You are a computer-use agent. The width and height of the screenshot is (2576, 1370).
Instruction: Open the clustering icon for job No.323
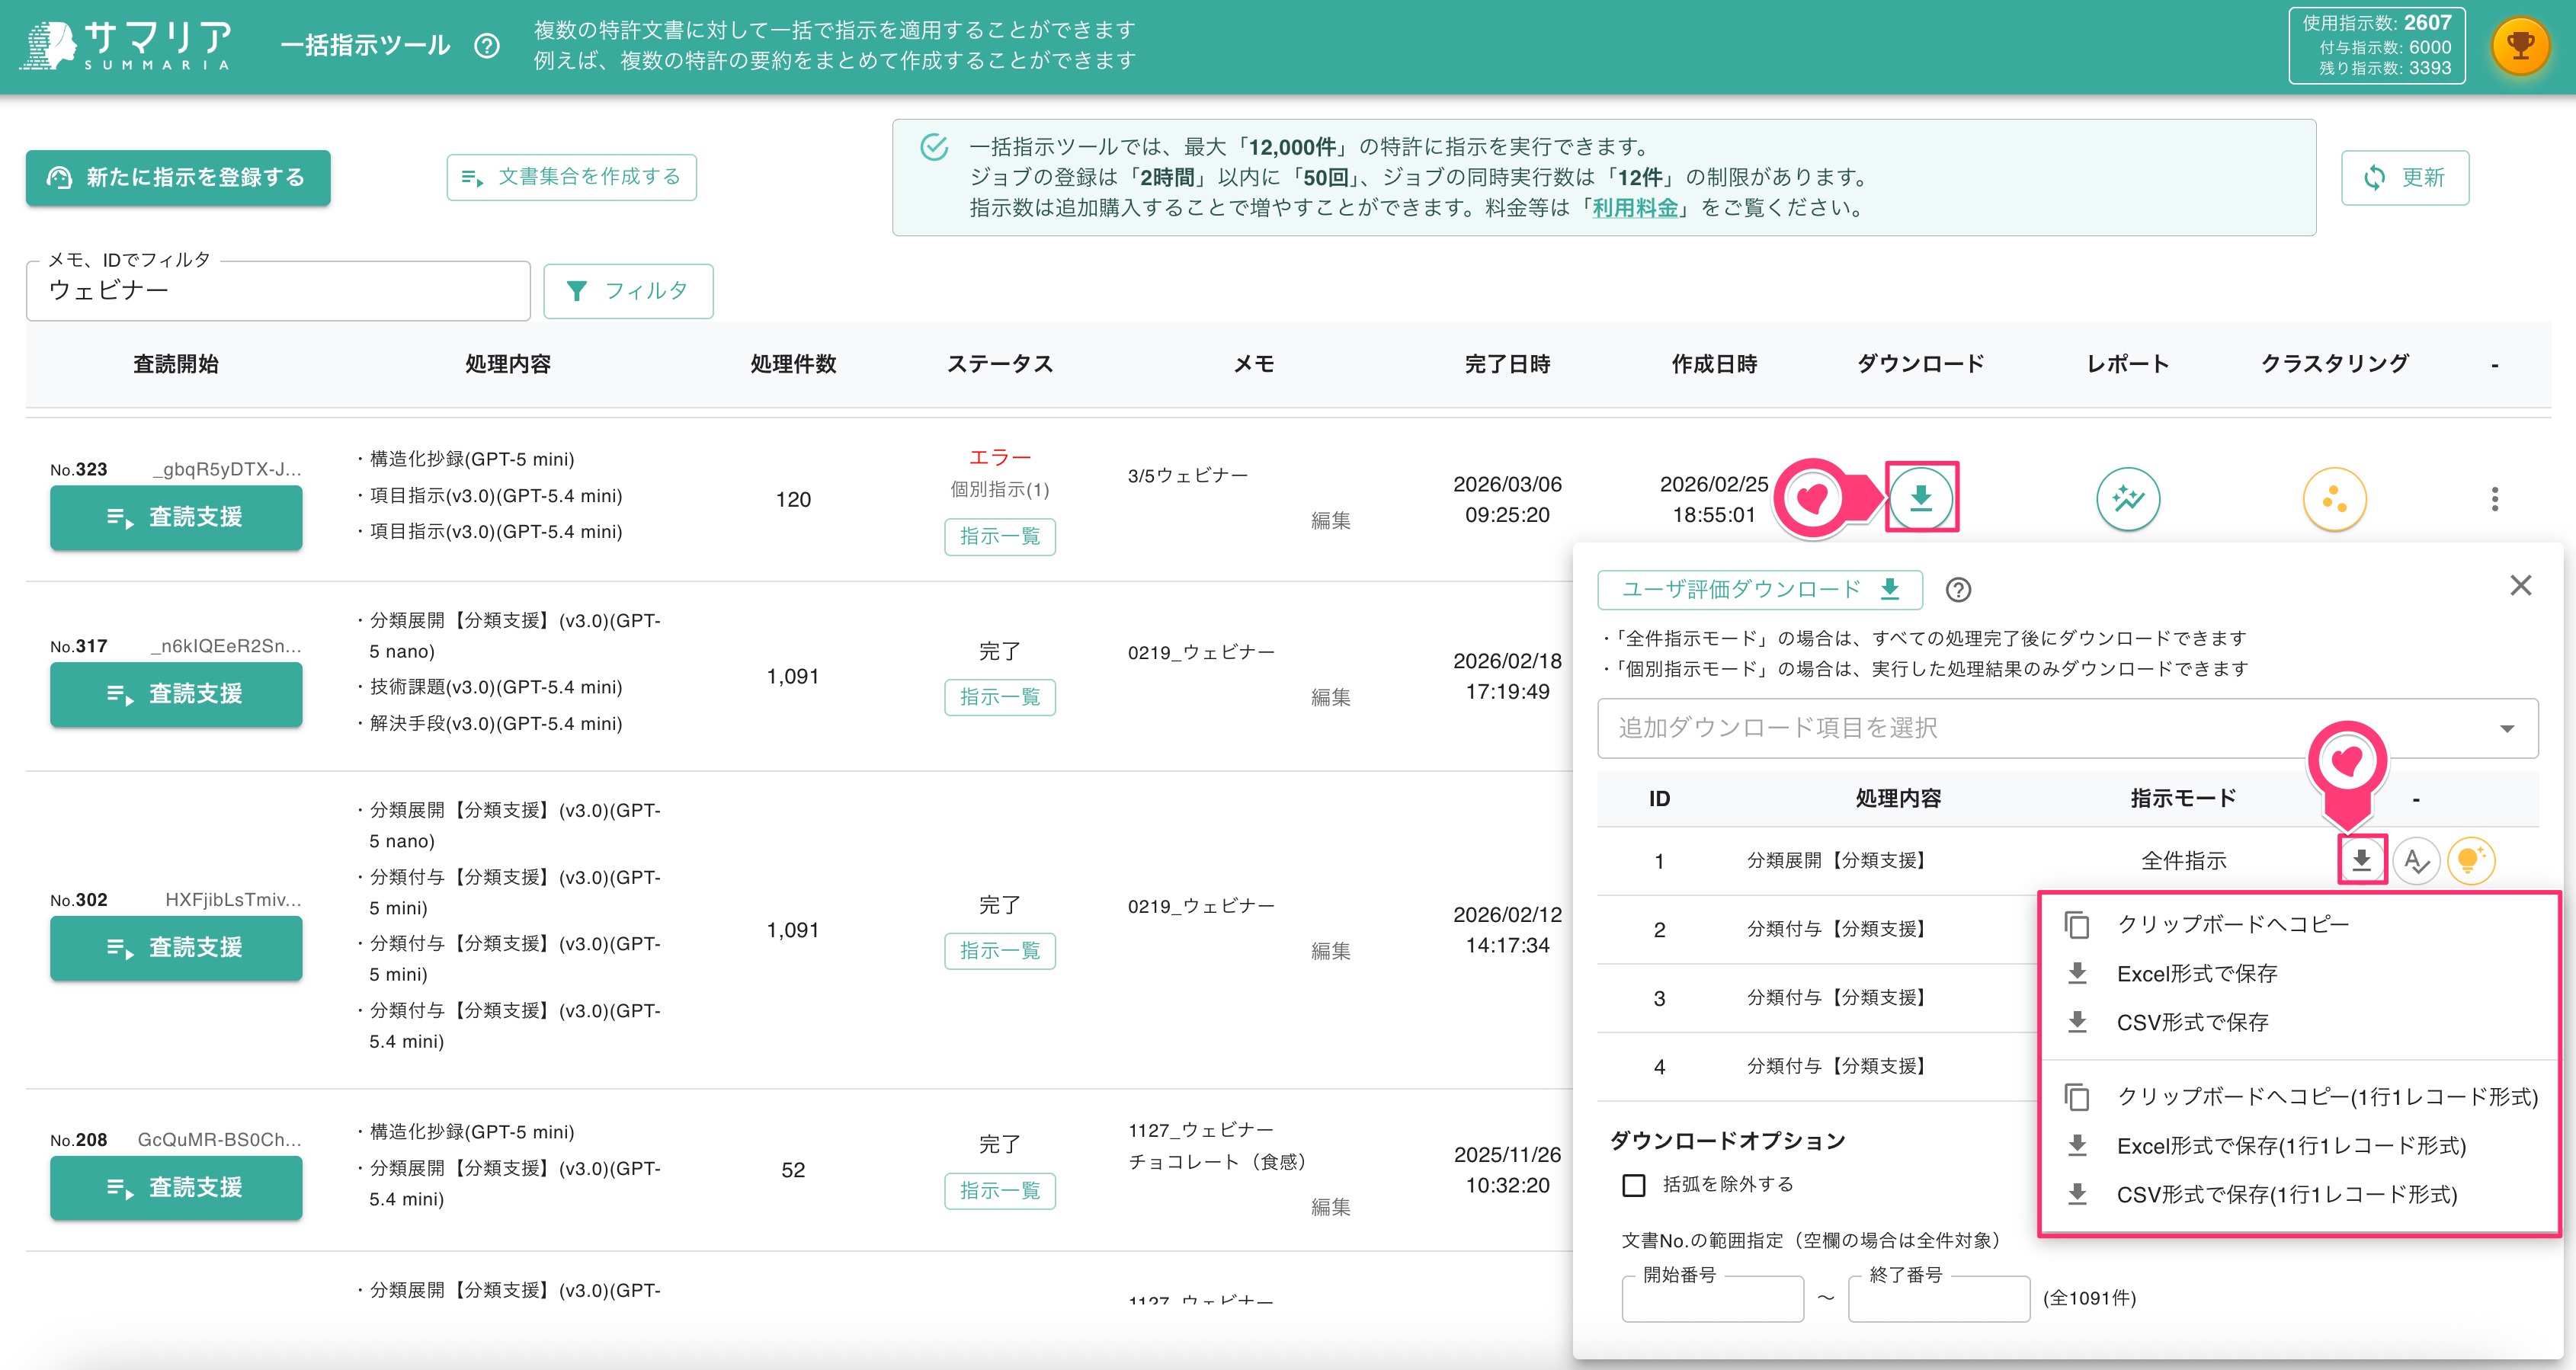tap(2334, 498)
